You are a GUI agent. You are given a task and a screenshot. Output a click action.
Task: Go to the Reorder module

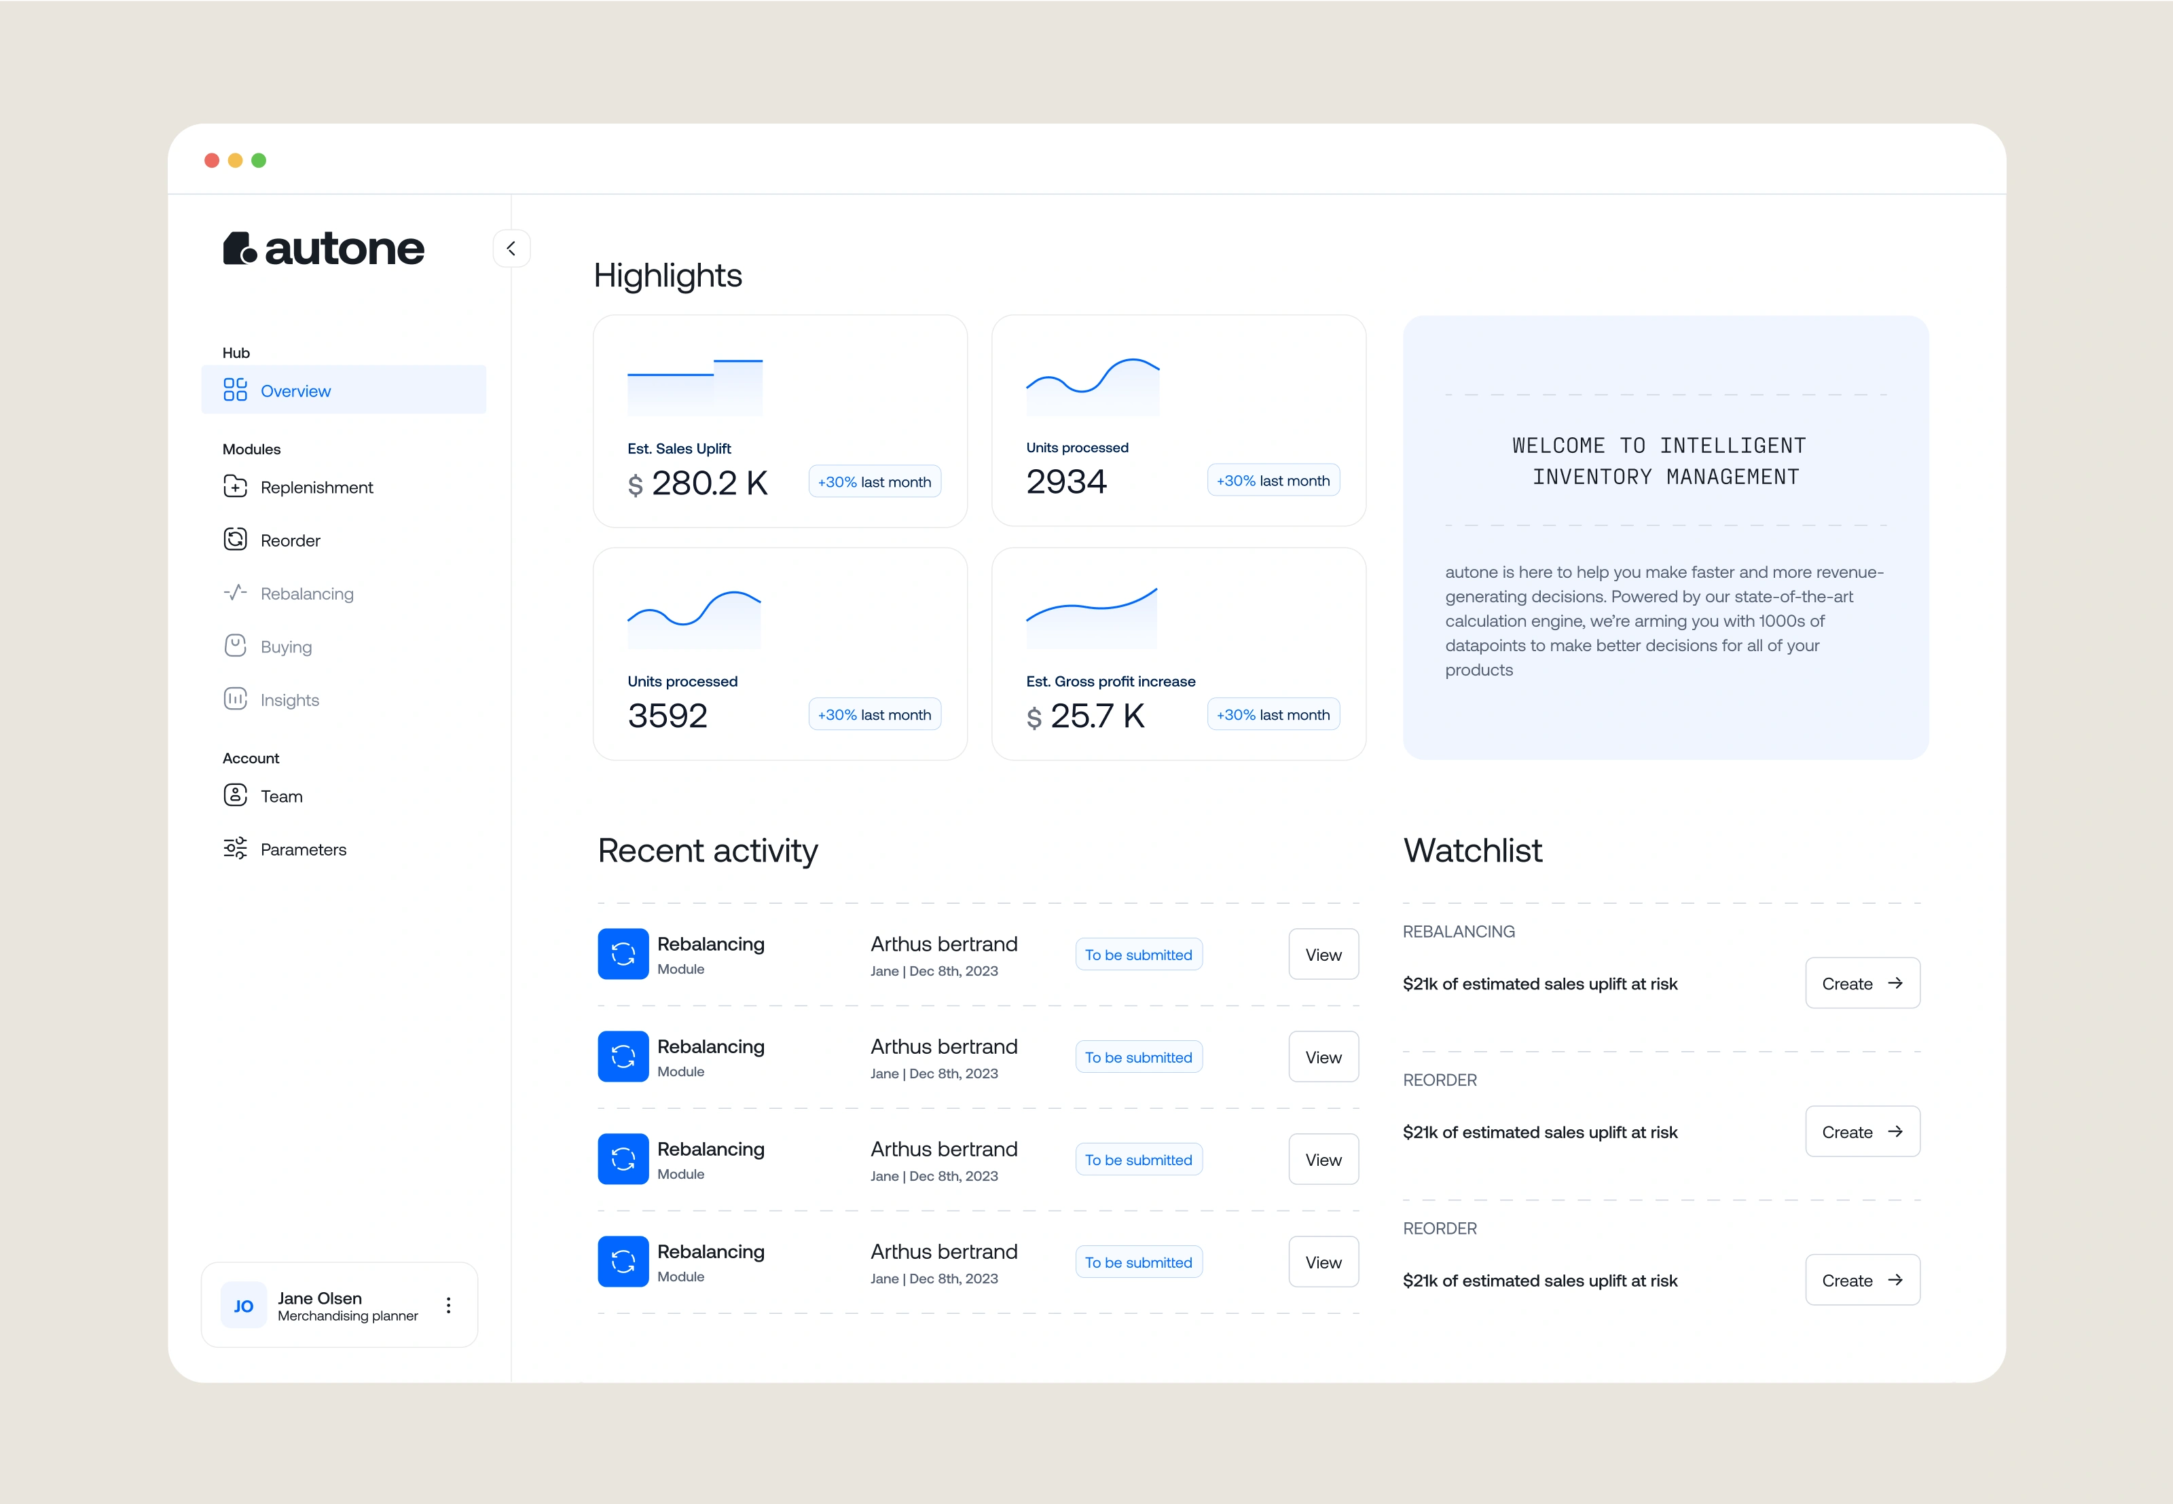[x=290, y=540]
